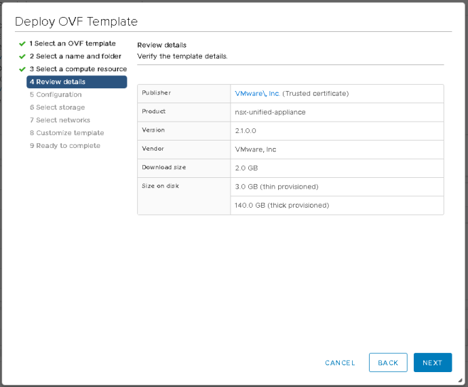The image size is (468, 387).
Task: Select step 9 Ready to complete
Action: pos(64,146)
